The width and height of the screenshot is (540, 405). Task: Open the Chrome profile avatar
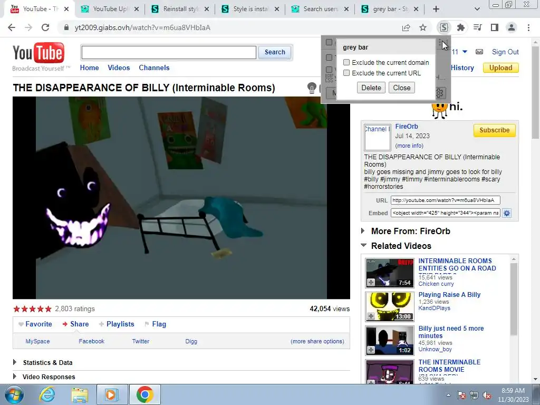click(512, 27)
